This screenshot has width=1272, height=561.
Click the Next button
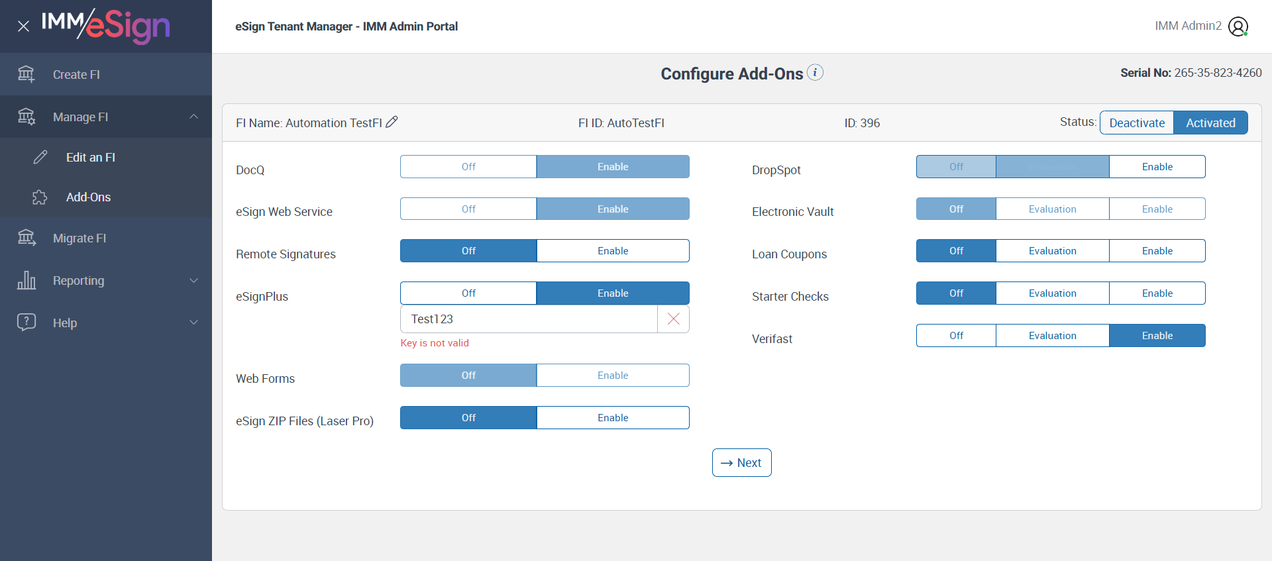pos(741,463)
